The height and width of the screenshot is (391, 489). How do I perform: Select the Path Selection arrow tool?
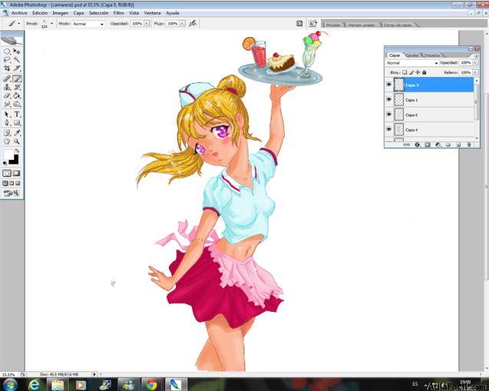(7, 114)
